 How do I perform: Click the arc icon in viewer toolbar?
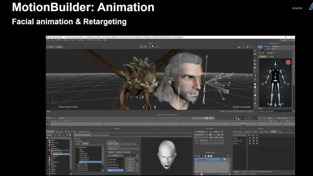[157, 47]
